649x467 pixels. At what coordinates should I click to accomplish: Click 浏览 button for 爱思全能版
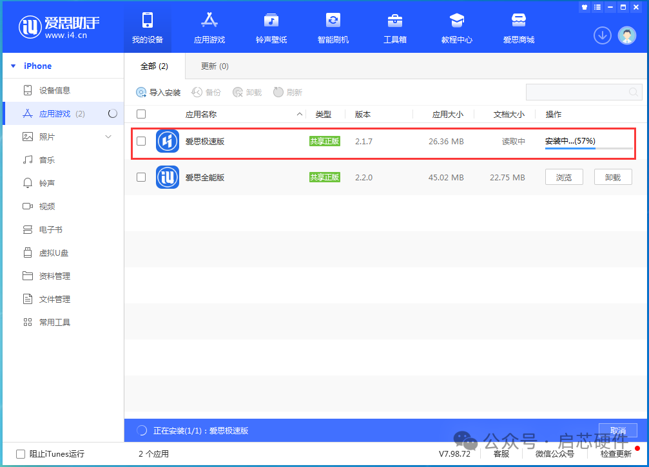point(564,177)
